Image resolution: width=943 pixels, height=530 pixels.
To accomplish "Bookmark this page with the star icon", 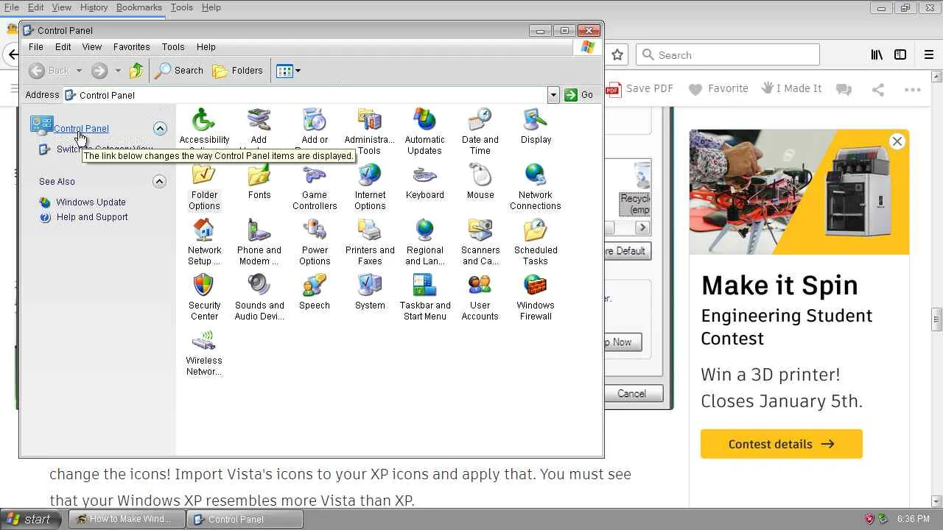I will coord(617,54).
